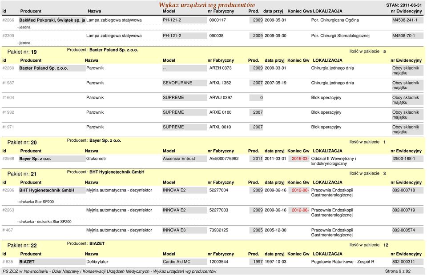The height and width of the screenshot is (275, 427).
Task: Click serial number '73932125'
Action: 218,230
